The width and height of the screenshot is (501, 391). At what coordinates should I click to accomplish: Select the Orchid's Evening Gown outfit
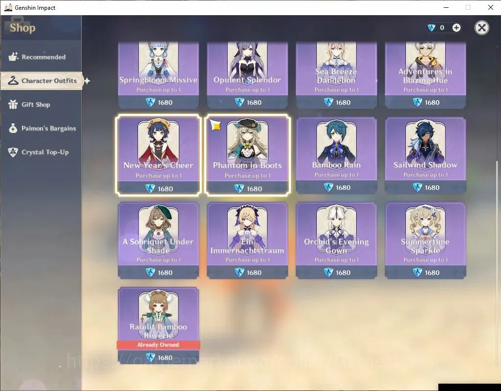coord(336,240)
